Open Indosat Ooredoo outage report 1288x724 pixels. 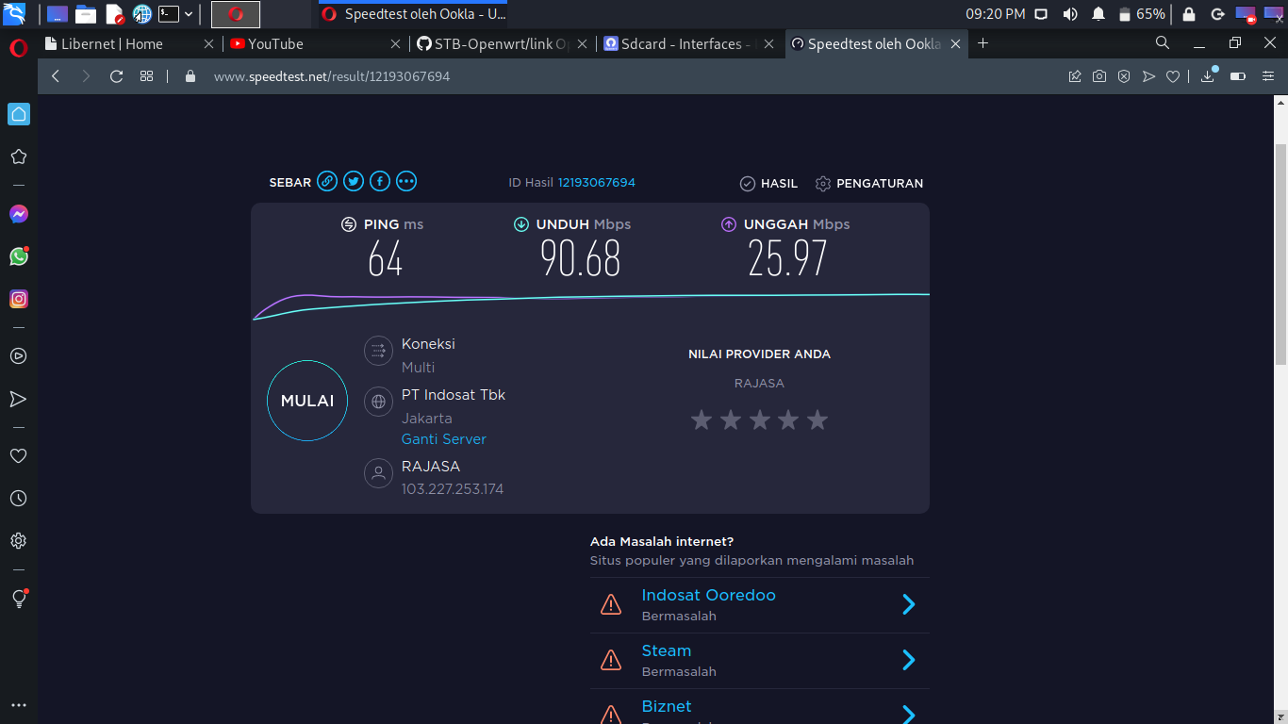[x=708, y=596]
